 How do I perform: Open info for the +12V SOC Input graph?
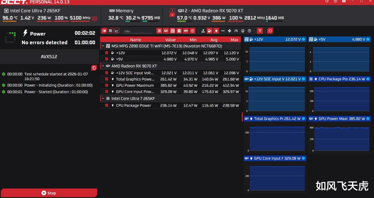coord(303,79)
